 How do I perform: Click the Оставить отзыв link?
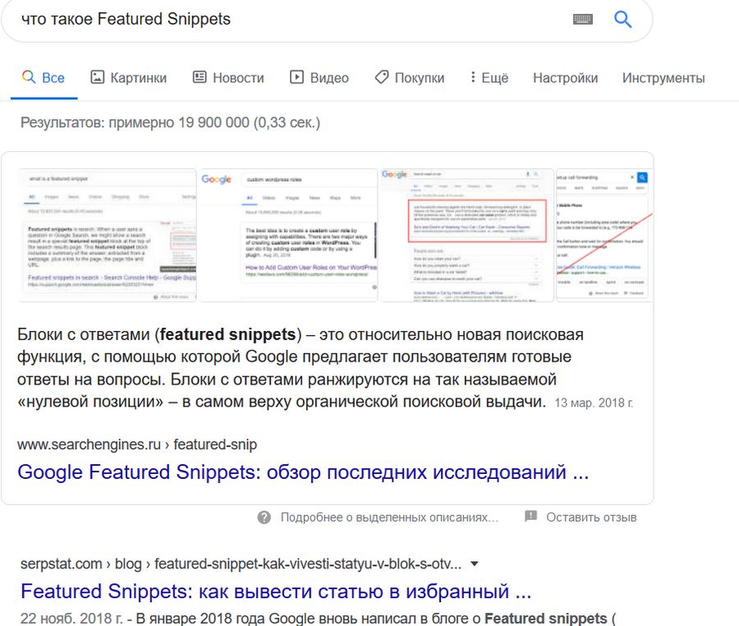(x=591, y=518)
